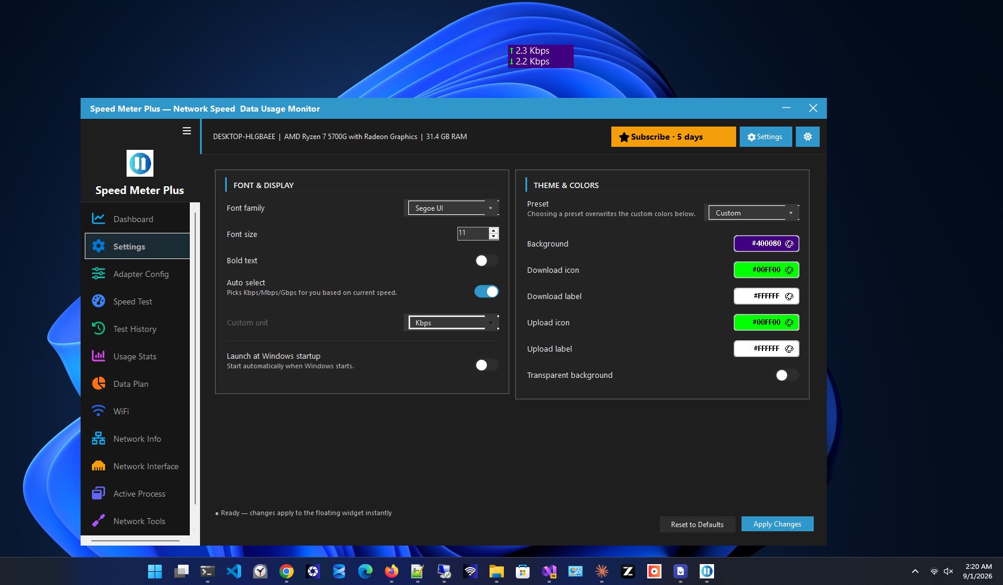Image resolution: width=1003 pixels, height=585 pixels.
Task: Enable Launch at Windows startup toggle
Action: (487, 365)
